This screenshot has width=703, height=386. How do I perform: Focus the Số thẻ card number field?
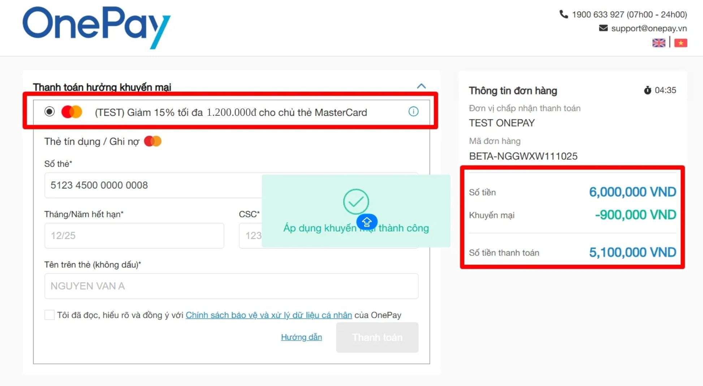(x=231, y=185)
